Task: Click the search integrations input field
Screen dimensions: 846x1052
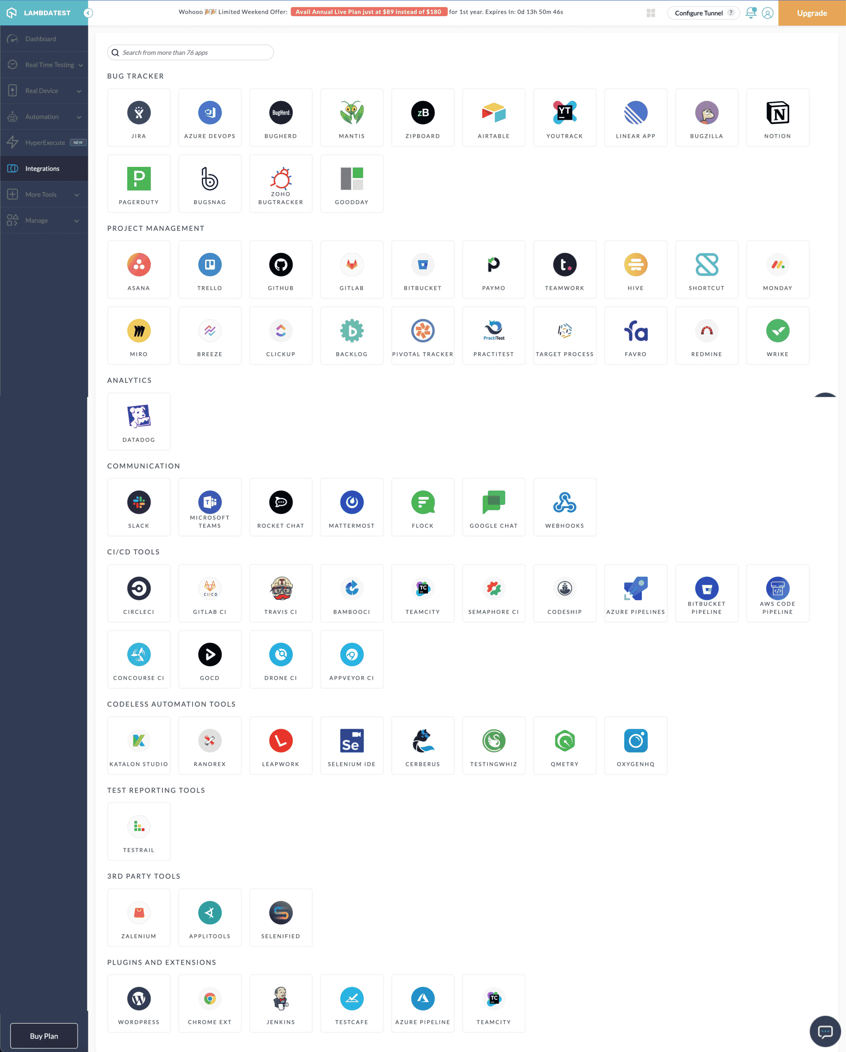Action: [x=192, y=52]
